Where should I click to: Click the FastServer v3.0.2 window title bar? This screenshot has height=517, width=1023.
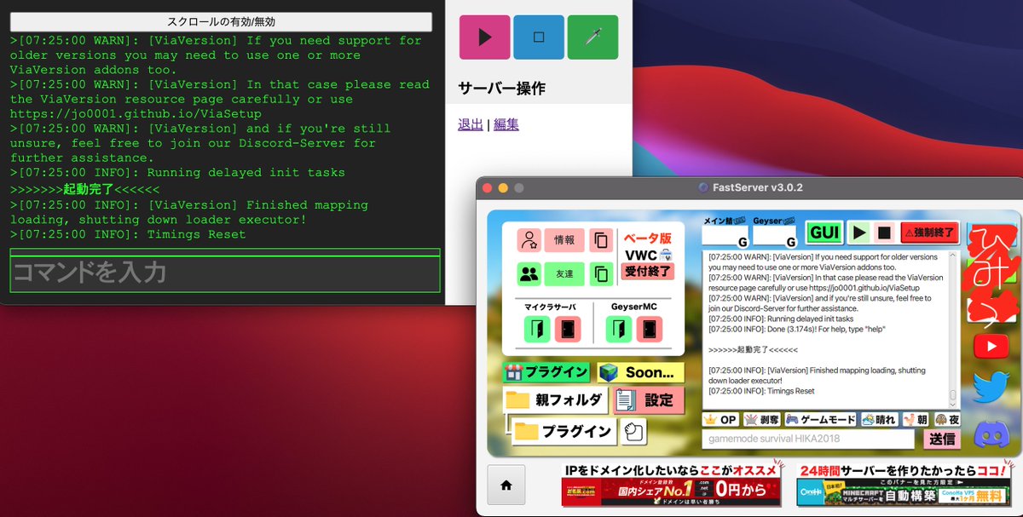[x=750, y=187]
